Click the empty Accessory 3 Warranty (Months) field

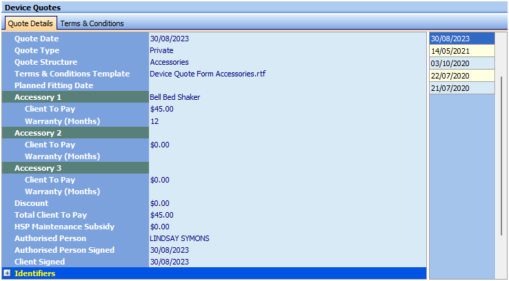pyautogui.click(x=288, y=191)
